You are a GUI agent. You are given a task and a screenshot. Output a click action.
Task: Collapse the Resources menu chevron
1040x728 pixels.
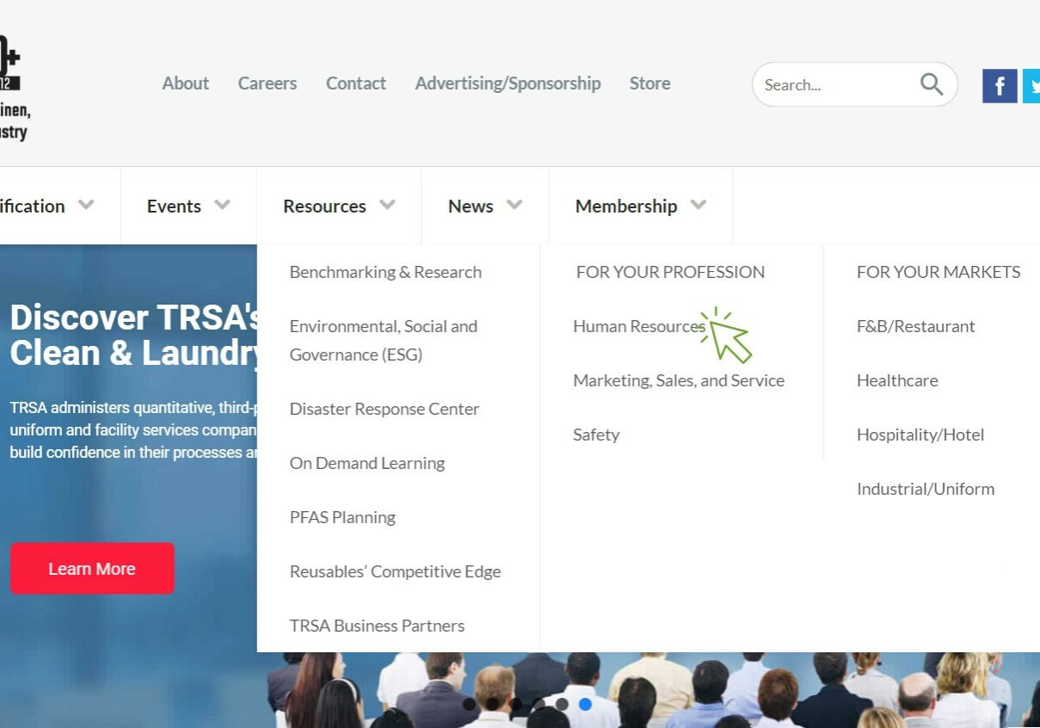click(388, 205)
